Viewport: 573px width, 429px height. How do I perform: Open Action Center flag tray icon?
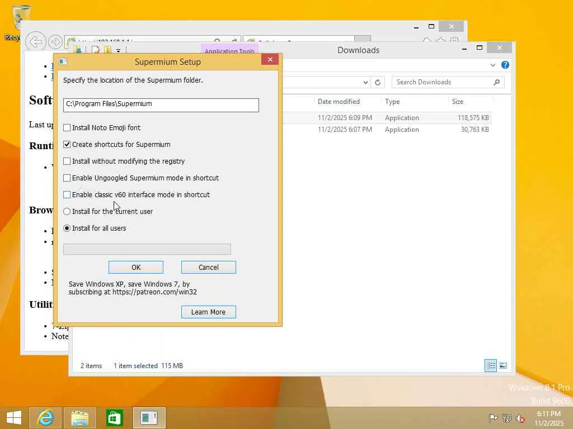pos(493,418)
